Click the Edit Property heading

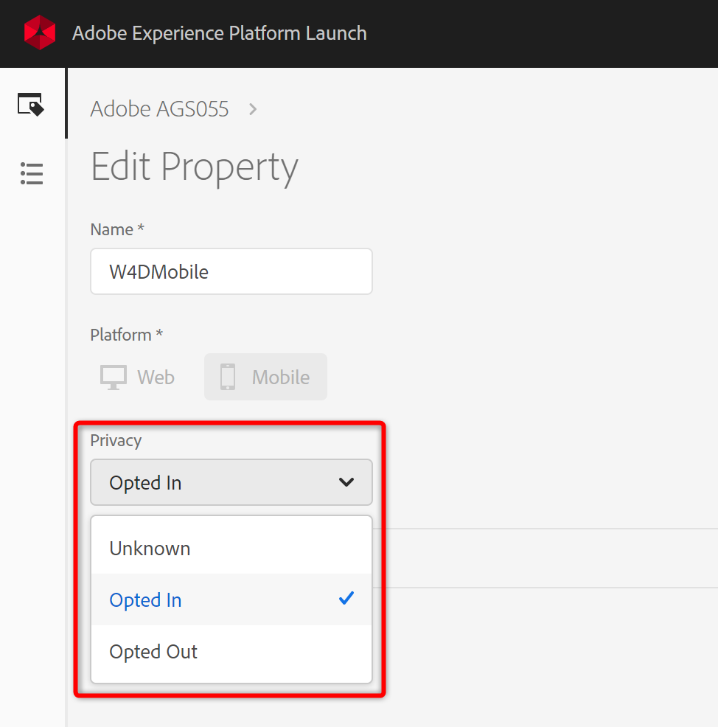tap(195, 167)
